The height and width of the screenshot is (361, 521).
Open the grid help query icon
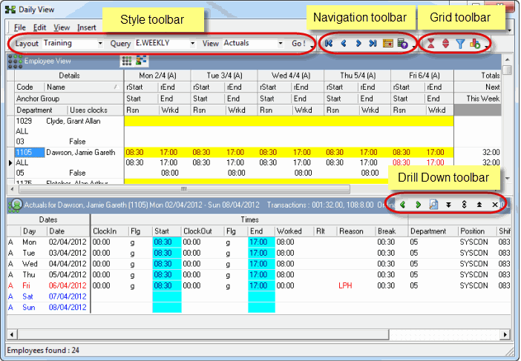[x=402, y=44]
